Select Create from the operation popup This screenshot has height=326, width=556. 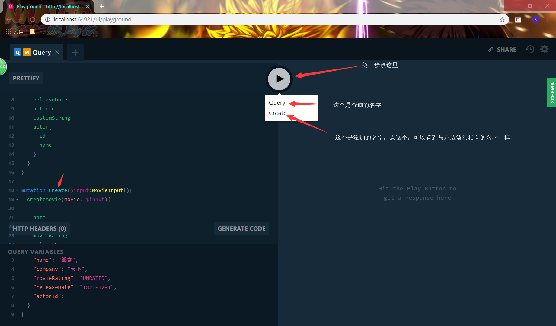[277, 113]
